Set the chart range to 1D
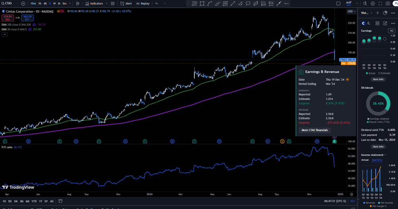The image size is (398, 209). (x=4, y=201)
